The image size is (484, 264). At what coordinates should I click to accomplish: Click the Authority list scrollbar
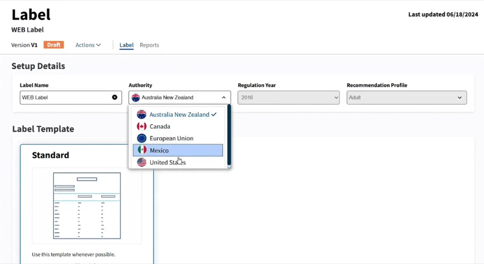point(229,135)
